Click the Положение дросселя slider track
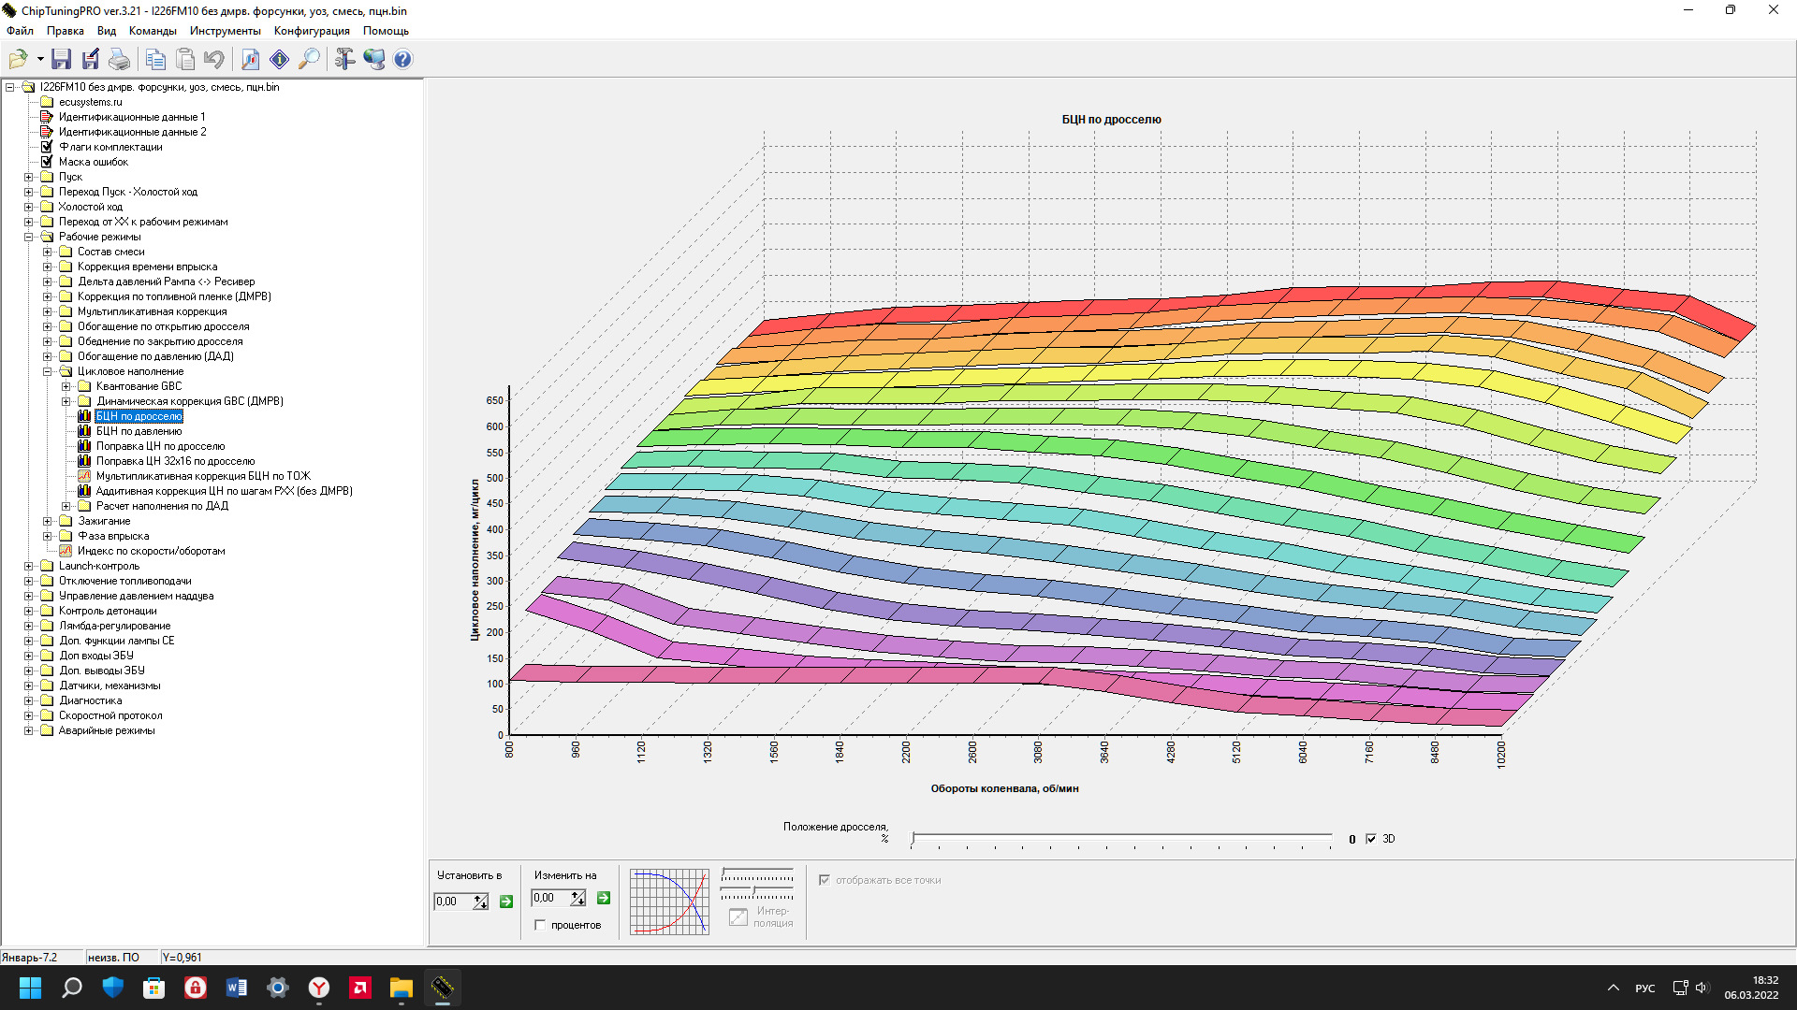Viewport: 1797px width, 1010px height. pos(1121,837)
